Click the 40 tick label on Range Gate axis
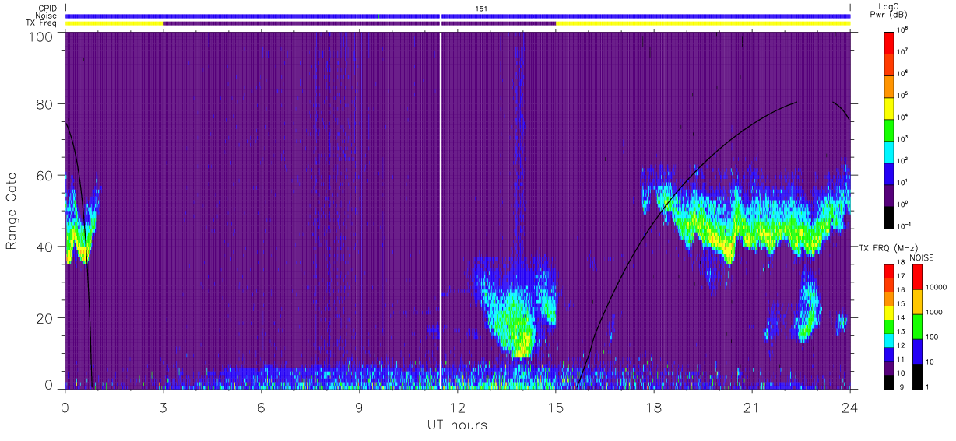The height and width of the screenshot is (441, 956). pyautogui.click(x=44, y=247)
